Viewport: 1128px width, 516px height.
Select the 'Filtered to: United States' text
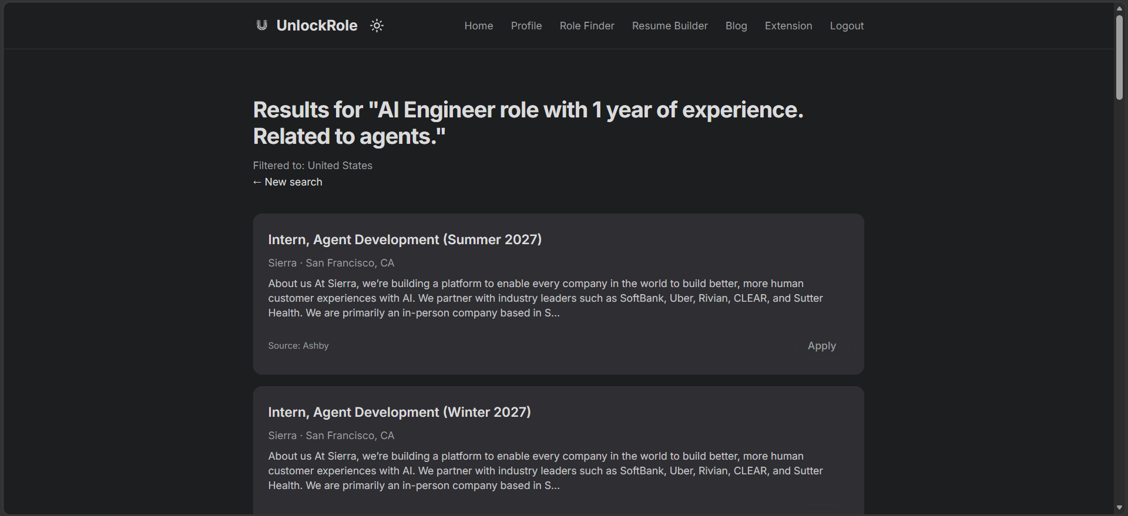313,166
